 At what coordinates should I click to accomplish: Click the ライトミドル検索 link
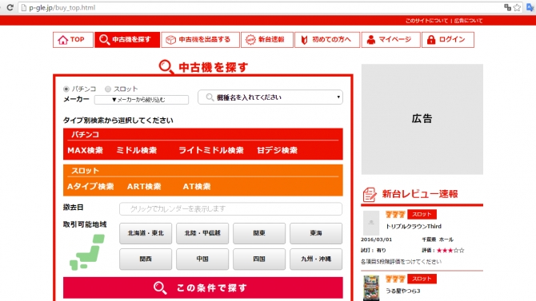tap(211, 150)
